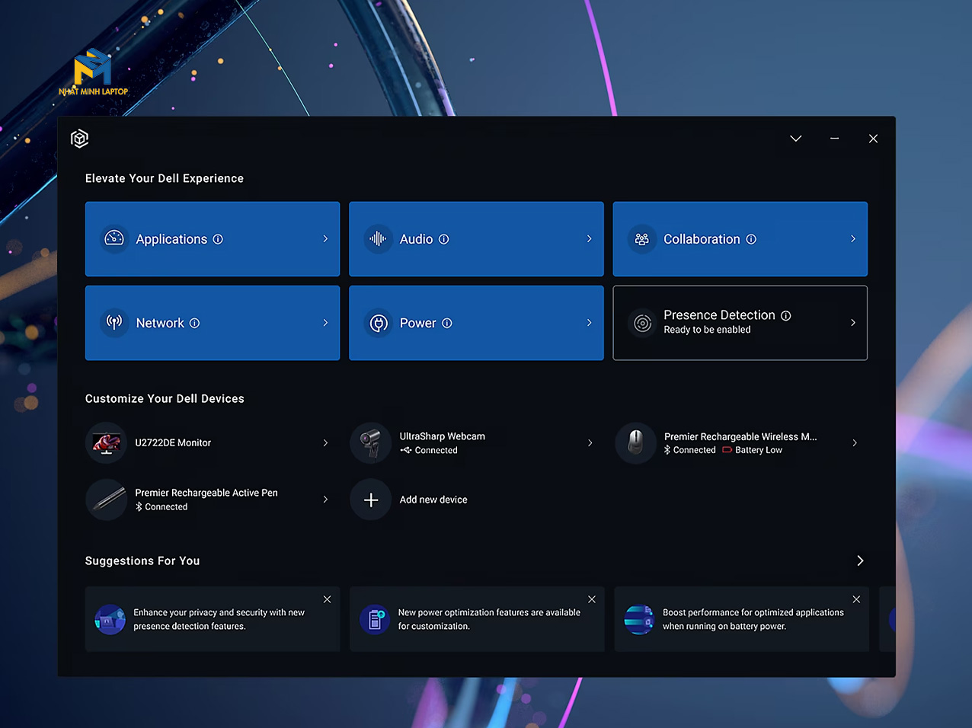Image resolution: width=972 pixels, height=728 pixels.
Task: Expand the Collaboration tile chevron
Action: click(x=853, y=239)
